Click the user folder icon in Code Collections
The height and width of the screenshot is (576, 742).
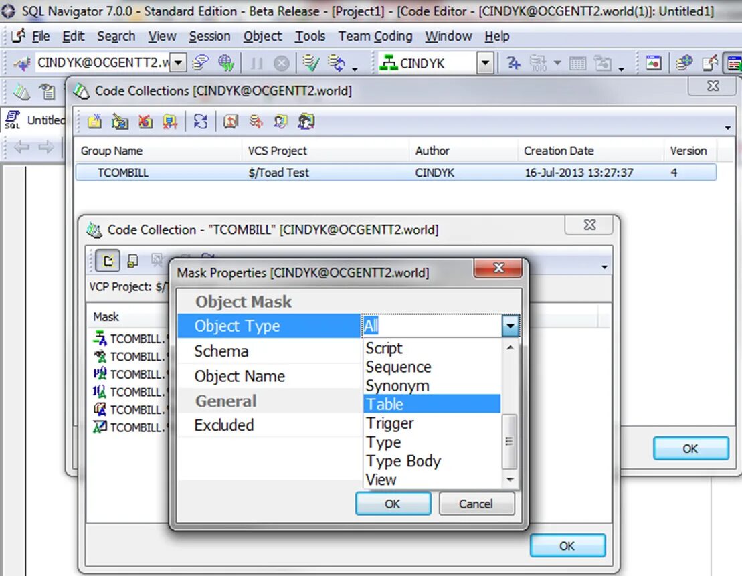tap(280, 122)
